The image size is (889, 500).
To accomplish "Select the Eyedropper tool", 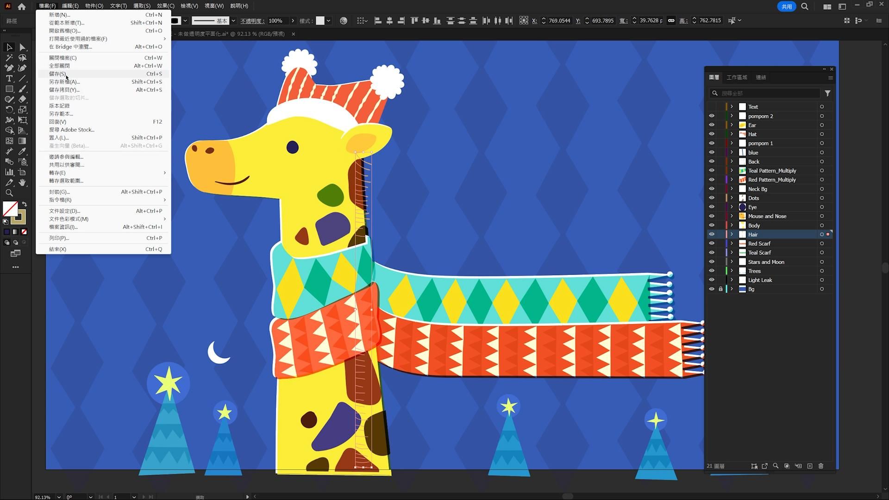I will [x=22, y=151].
